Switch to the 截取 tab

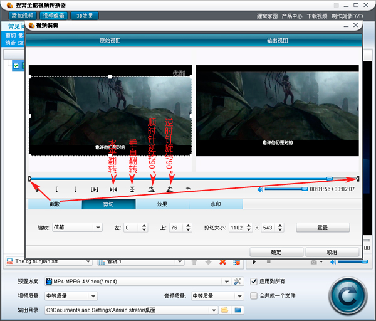pyautogui.click(x=55, y=204)
